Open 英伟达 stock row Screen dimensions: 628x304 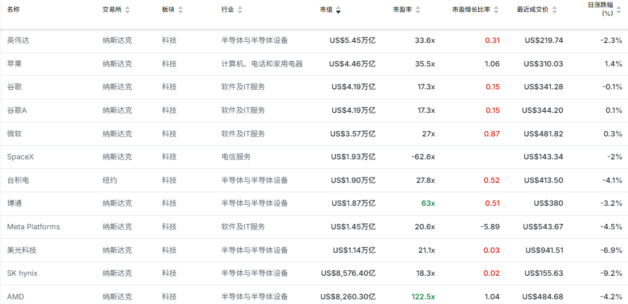314,40
